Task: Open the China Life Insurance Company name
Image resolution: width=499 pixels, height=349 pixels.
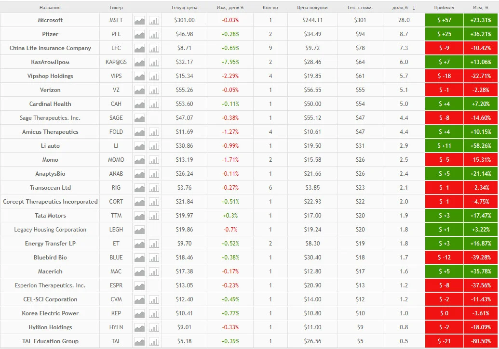Action: (50, 48)
